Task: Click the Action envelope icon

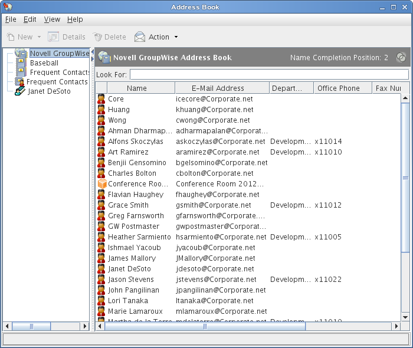Action: (x=140, y=37)
